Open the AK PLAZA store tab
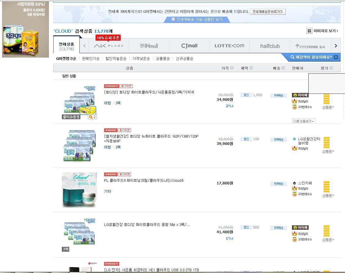The width and height of the screenshot is (345, 273). coord(108,46)
